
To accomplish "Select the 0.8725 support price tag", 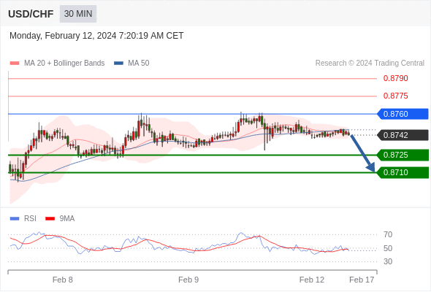I will (403, 155).
